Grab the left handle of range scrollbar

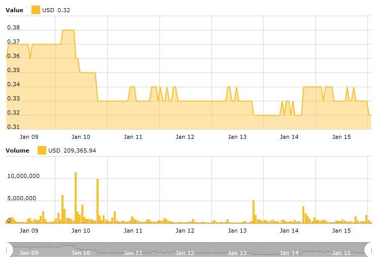point(9,250)
